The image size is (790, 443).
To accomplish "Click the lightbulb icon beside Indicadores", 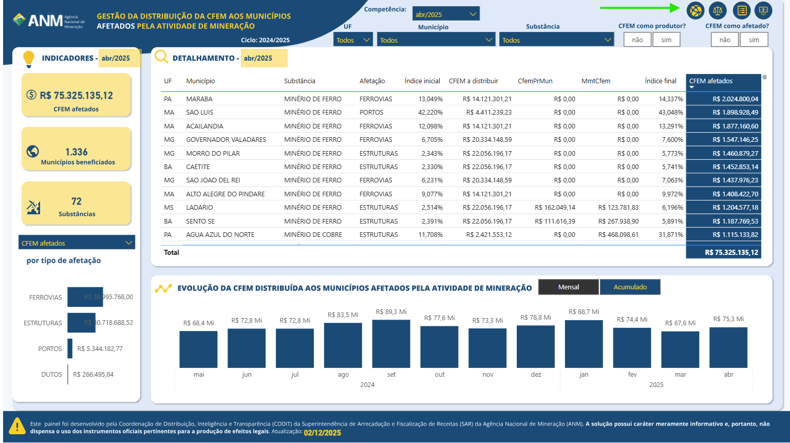I will point(29,59).
